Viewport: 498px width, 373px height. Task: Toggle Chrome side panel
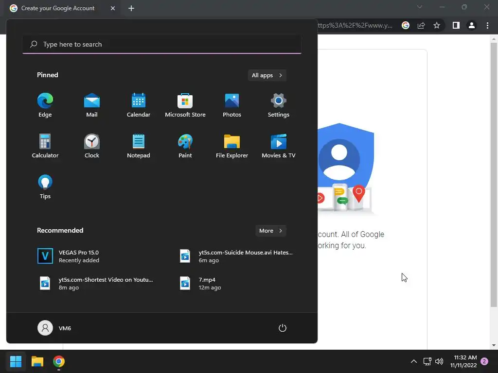[456, 25]
